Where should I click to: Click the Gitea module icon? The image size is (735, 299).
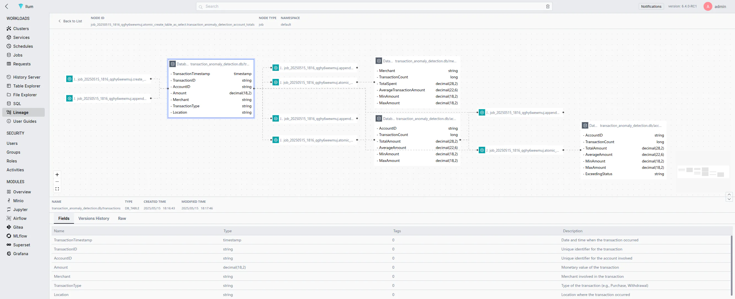click(9, 227)
